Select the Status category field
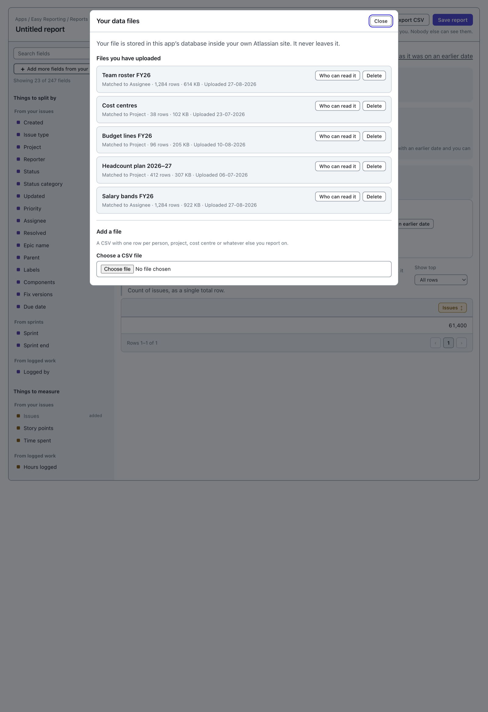This screenshot has width=488, height=712. coord(43,184)
